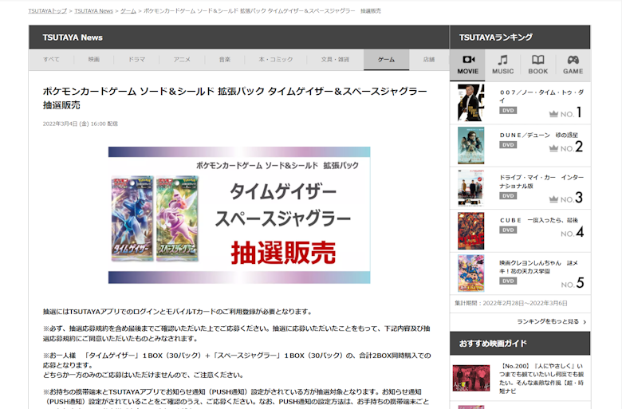Select the 音楽 news category tab
This screenshot has height=409, width=622.
225,60
